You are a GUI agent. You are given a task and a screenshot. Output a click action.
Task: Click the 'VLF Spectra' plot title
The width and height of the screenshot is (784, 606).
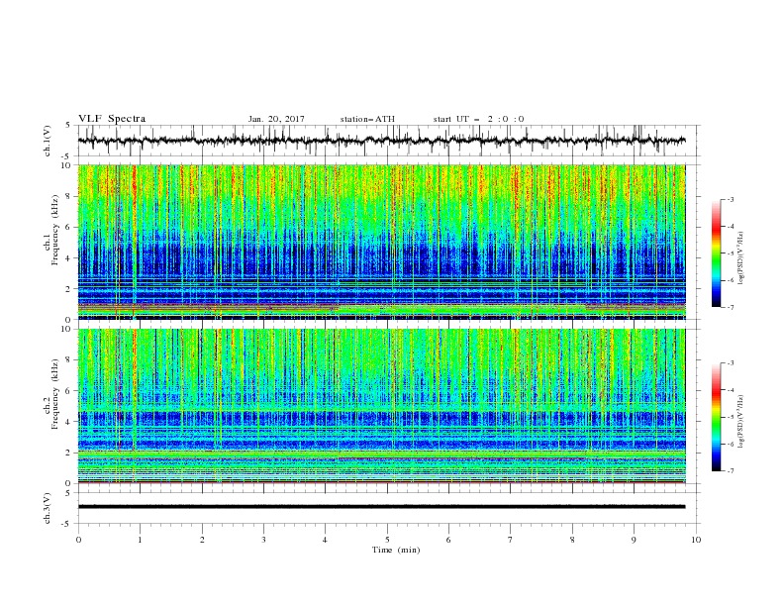[112, 119]
